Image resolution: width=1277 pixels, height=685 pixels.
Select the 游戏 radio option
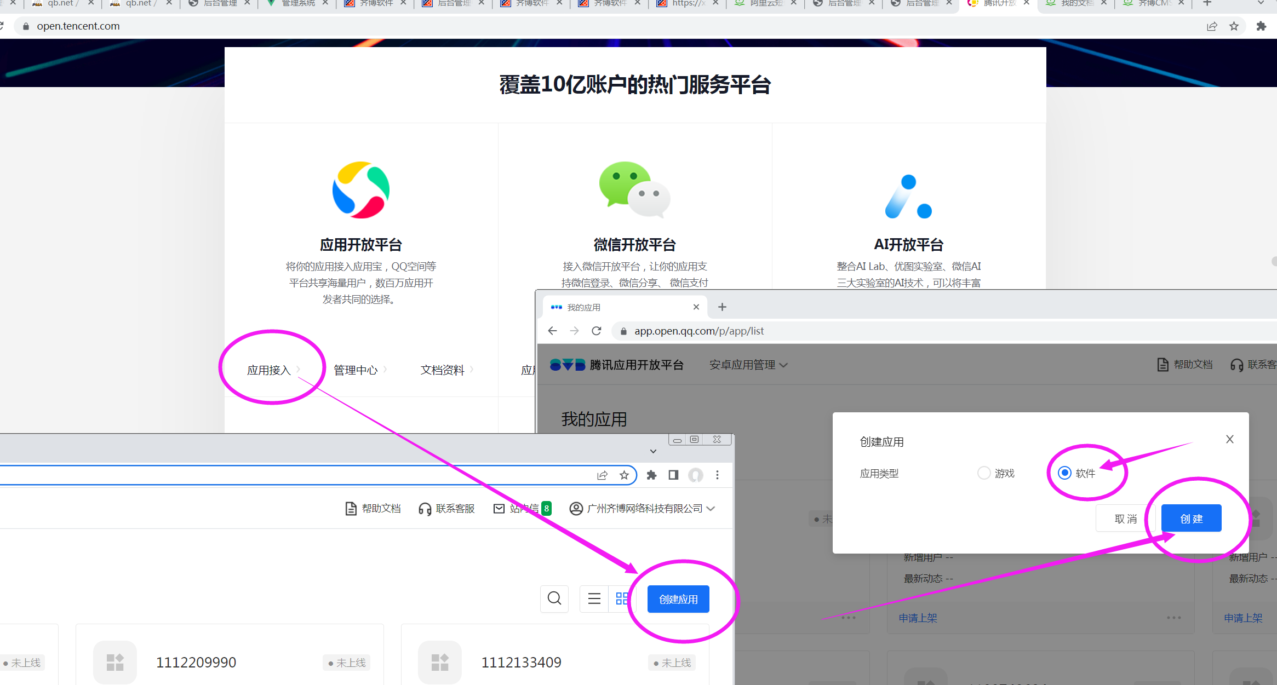pos(984,473)
